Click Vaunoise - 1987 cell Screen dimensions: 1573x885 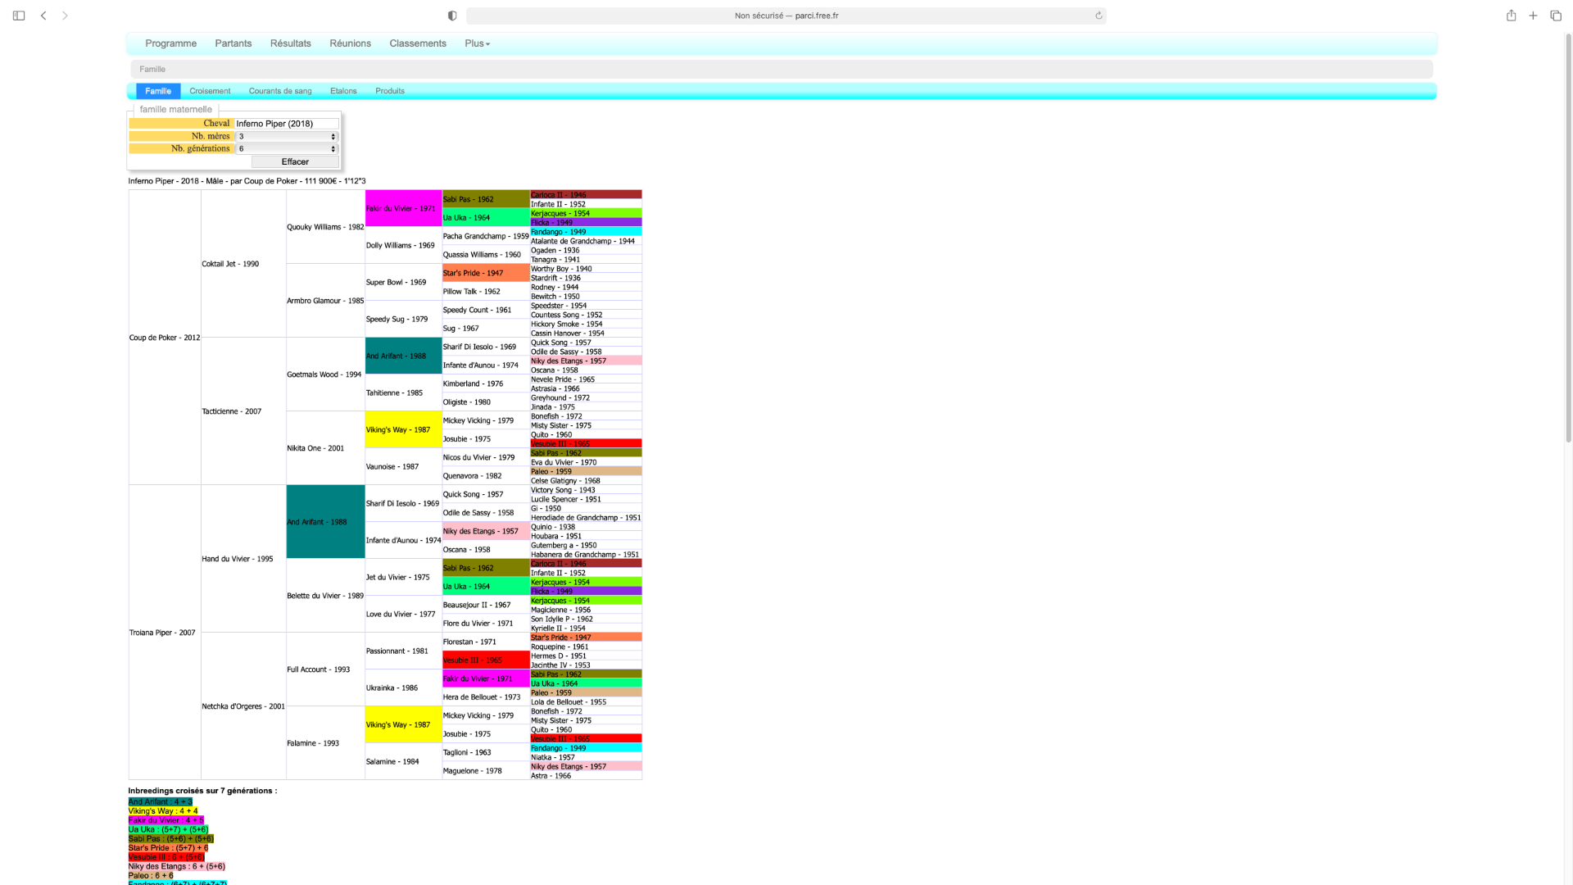403,466
